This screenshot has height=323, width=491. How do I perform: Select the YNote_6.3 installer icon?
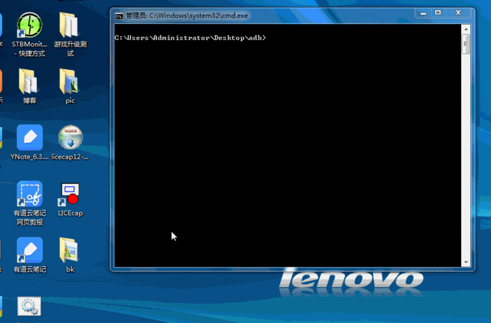coord(30,138)
